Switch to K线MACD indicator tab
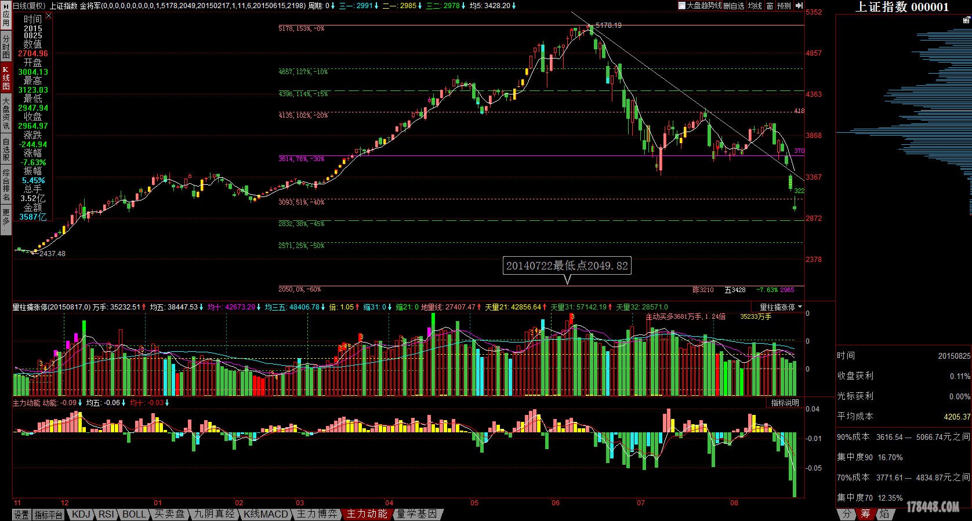This screenshot has height=521, width=972. (265, 515)
